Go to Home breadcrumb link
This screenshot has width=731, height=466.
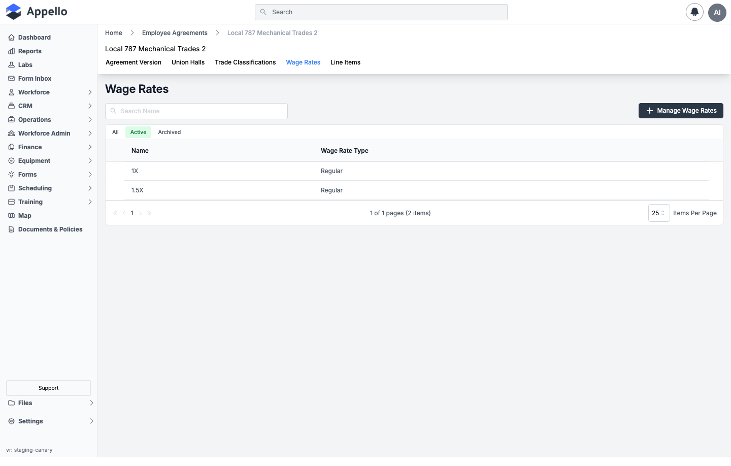click(114, 33)
